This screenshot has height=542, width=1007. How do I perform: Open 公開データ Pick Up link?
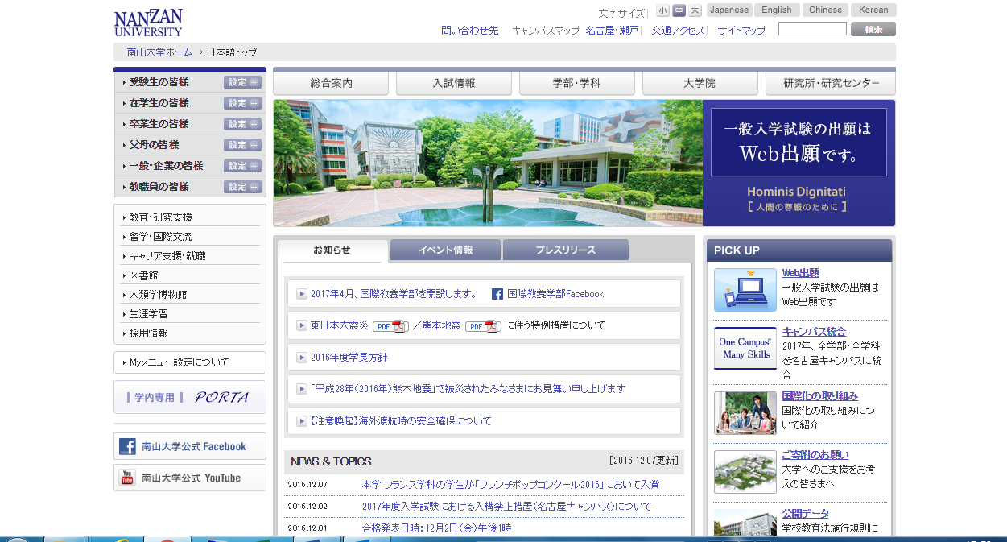(x=806, y=514)
